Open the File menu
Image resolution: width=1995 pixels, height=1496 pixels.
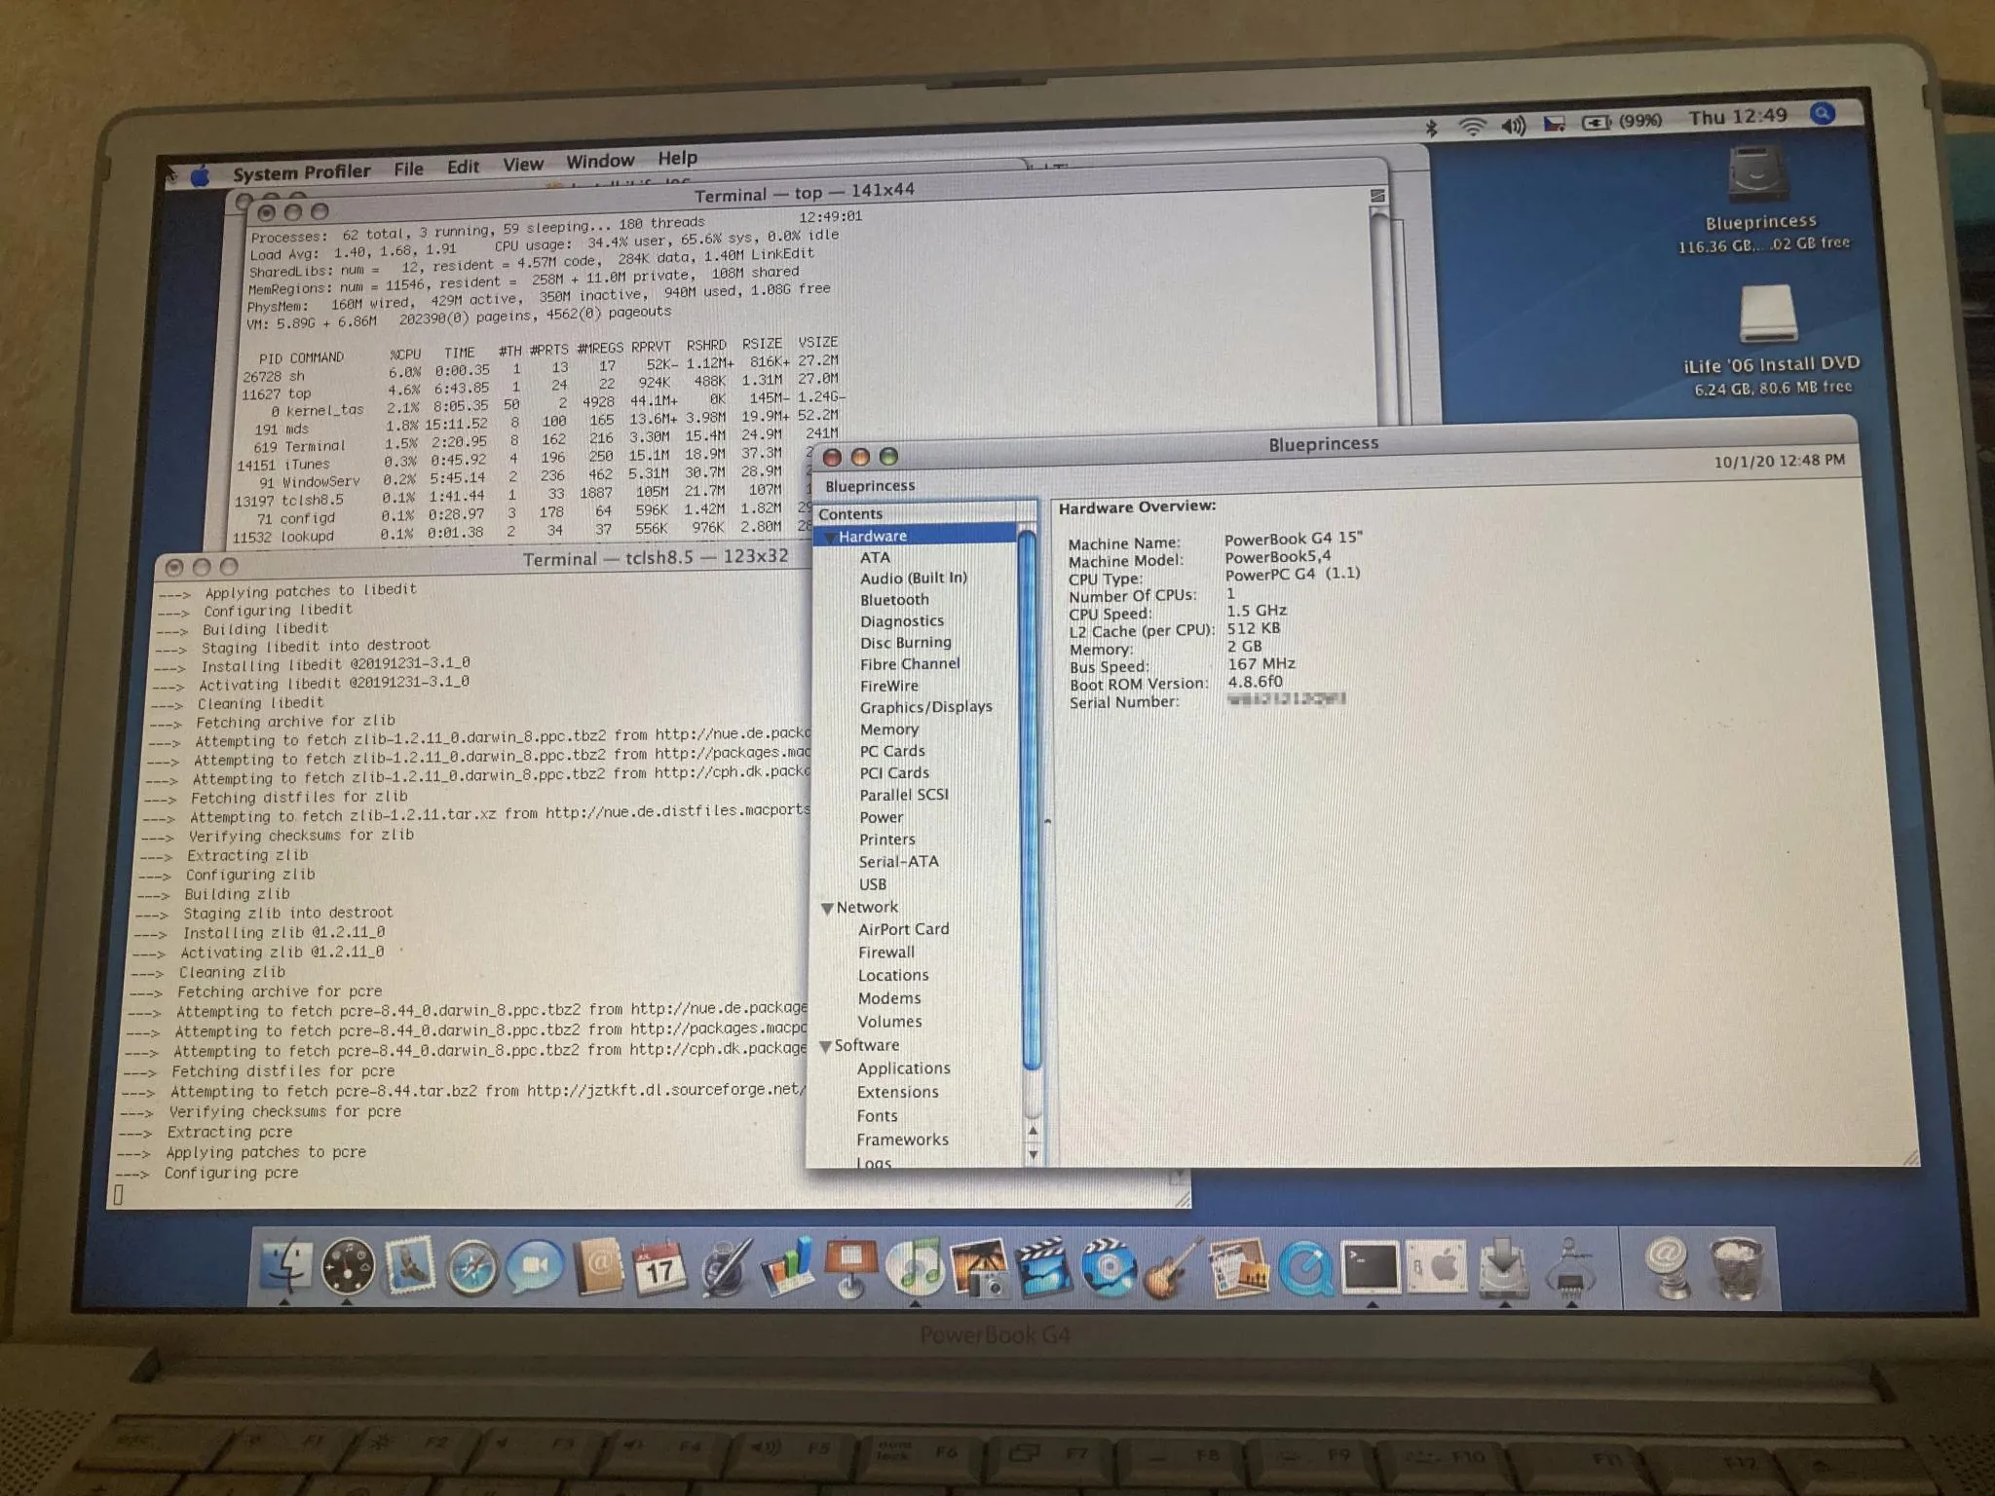tap(409, 168)
